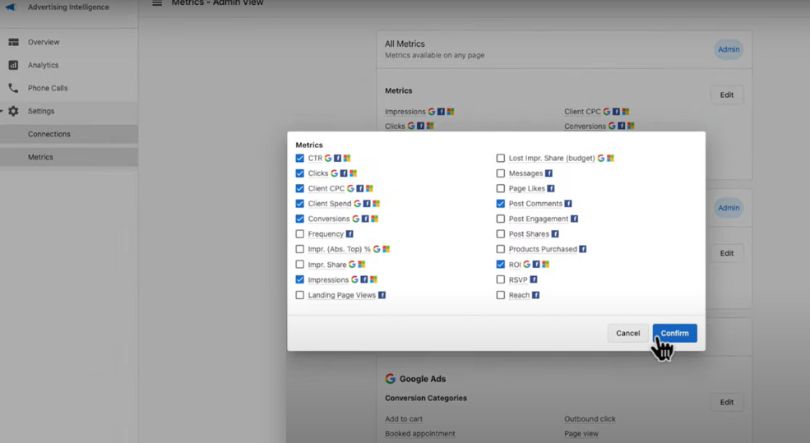The image size is (810, 443).
Task: Click the Cancel button
Action: pyautogui.click(x=627, y=333)
